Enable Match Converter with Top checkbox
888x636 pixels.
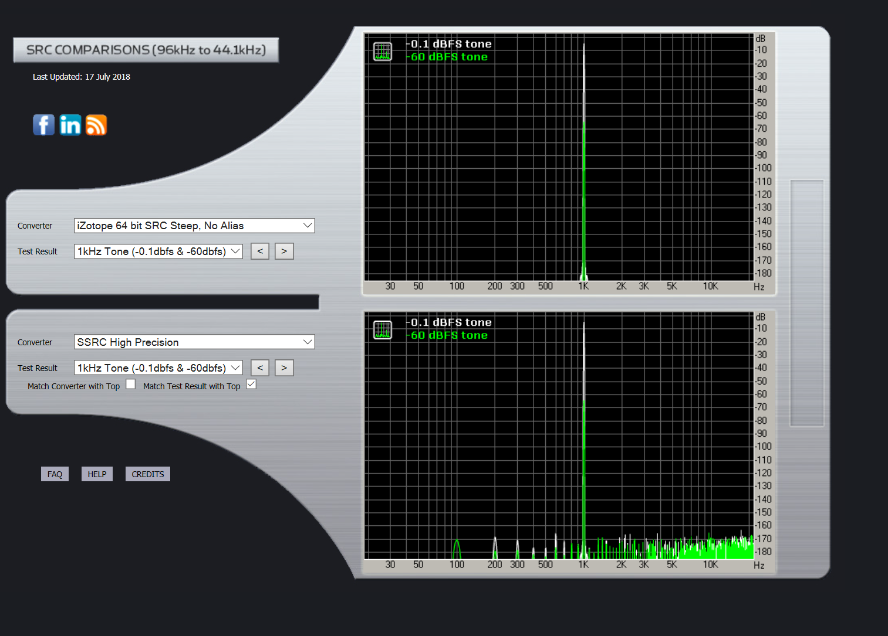131,385
